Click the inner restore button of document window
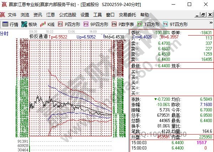214x152 pixels. tap(203, 15)
